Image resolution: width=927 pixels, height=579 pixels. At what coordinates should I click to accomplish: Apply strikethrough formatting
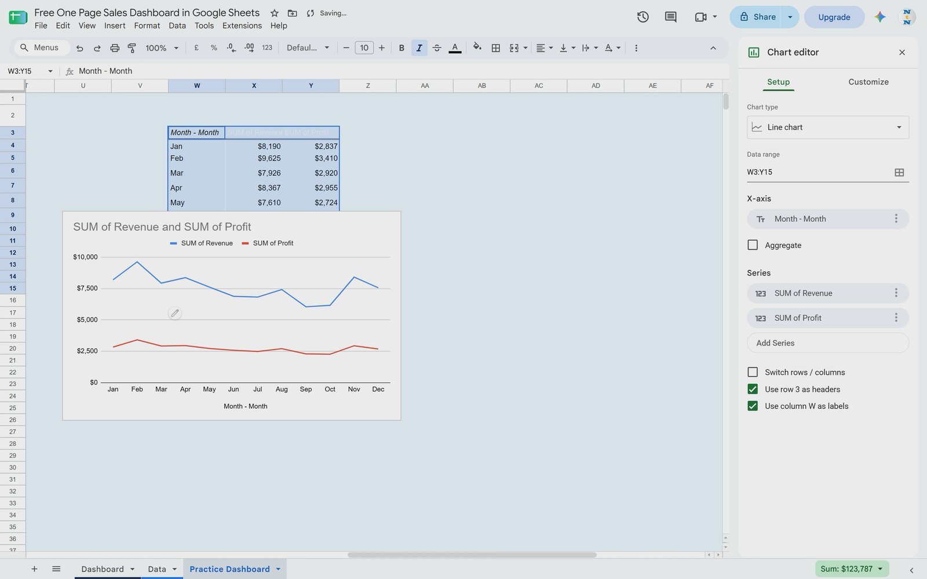pos(437,48)
